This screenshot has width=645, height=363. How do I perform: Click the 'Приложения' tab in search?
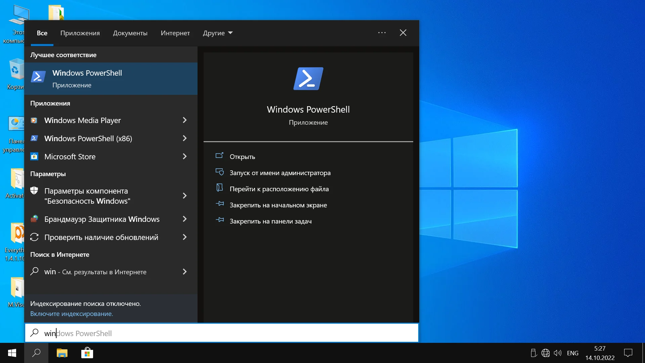coord(80,33)
